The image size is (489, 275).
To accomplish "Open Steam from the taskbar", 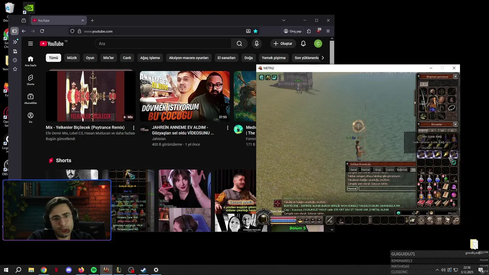I will point(143,270).
